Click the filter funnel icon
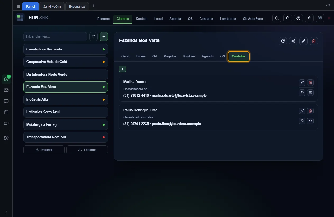The image size is (334, 217). 93,37
